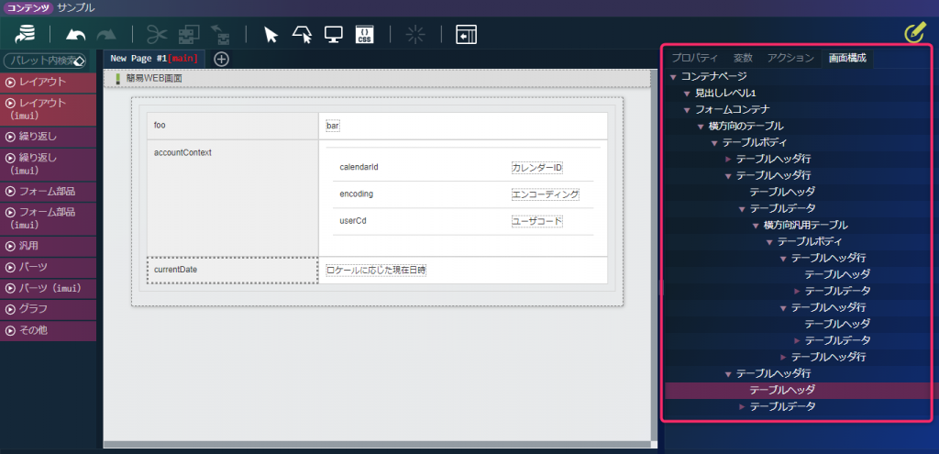The height and width of the screenshot is (454, 939).
Task: Click the paste element icon
Action: pos(221,34)
